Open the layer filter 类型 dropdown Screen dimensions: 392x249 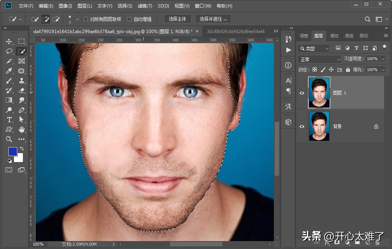(x=313, y=49)
